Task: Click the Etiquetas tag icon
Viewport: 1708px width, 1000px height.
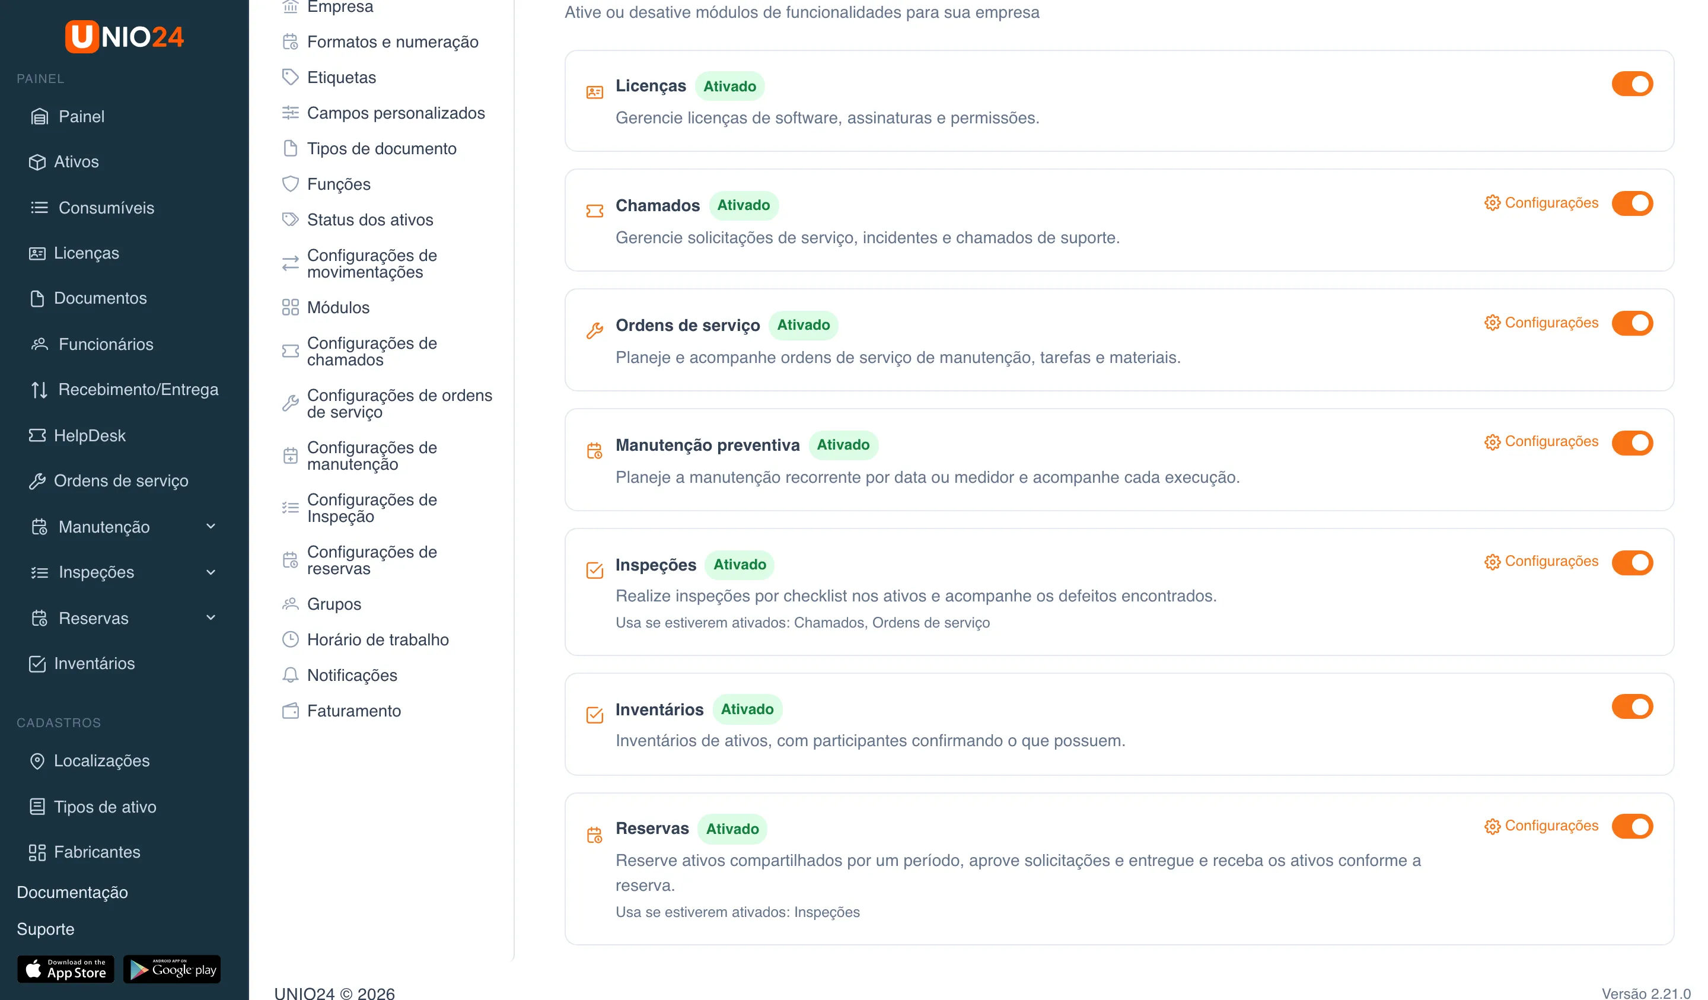Action: (290, 77)
